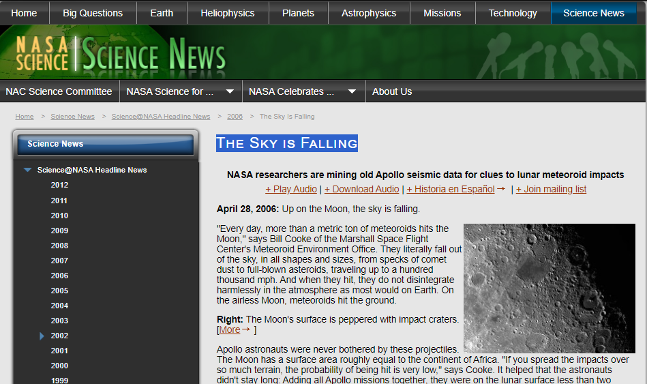Open the 2002 archive entry

tap(59, 336)
